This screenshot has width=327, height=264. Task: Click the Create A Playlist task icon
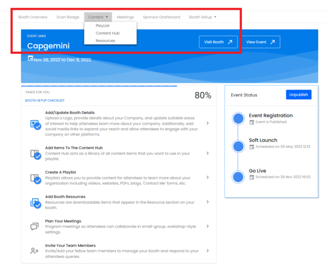35,179
